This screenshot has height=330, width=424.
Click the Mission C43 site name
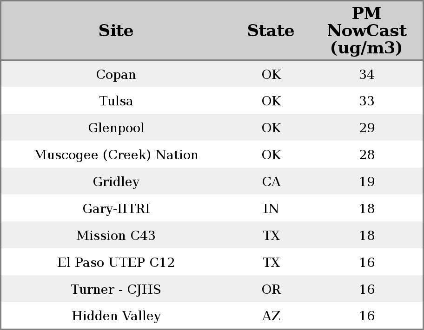click(x=116, y=236)
